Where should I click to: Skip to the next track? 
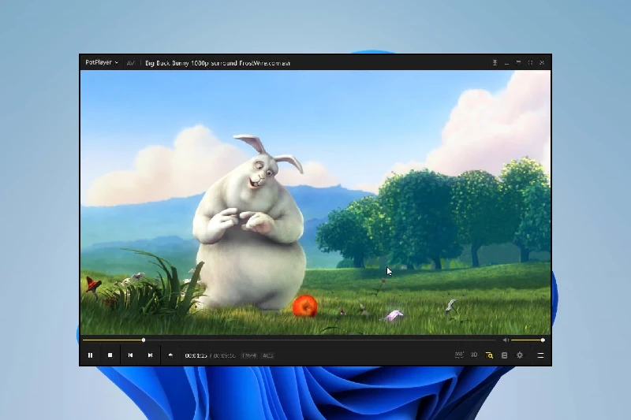150,355
